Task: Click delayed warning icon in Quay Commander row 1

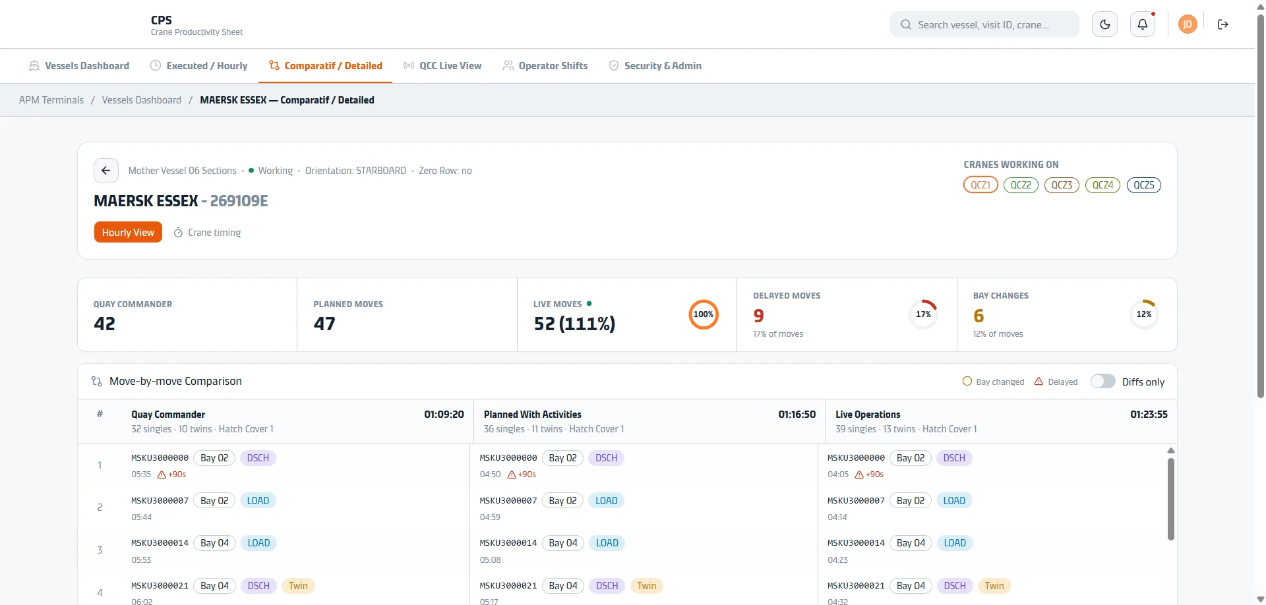Action: (162, 475)
